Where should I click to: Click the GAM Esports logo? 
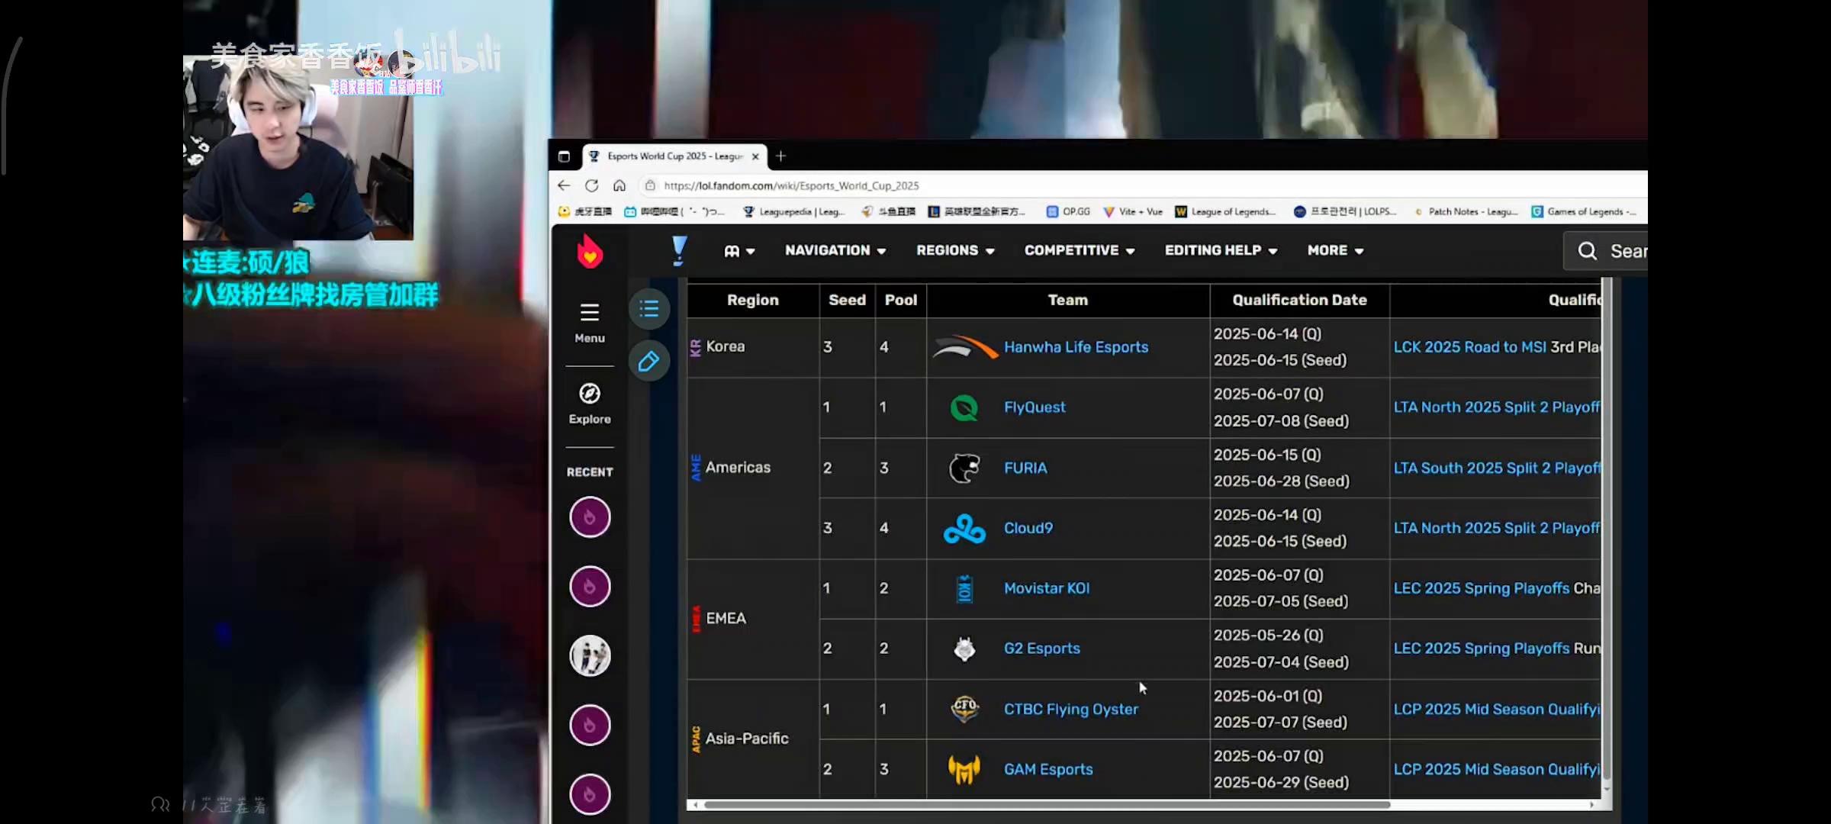[x=964, y=769]
